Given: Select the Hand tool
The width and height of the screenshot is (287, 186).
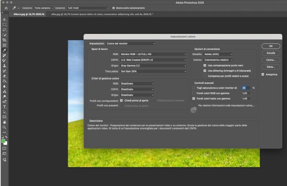Looking at the screenshot, I should click(4, 122).
